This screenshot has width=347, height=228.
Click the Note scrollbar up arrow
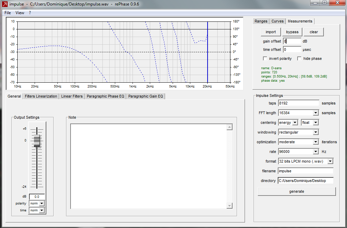coord(229,127)
